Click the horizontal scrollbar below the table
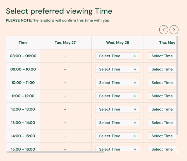This screenshot has width=187, height=161. coord(56,152)
